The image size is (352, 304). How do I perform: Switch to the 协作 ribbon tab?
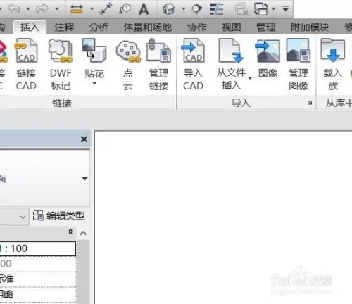click(x=196, y=27)
